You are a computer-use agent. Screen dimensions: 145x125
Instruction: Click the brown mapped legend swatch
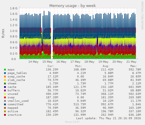[5, 108]
